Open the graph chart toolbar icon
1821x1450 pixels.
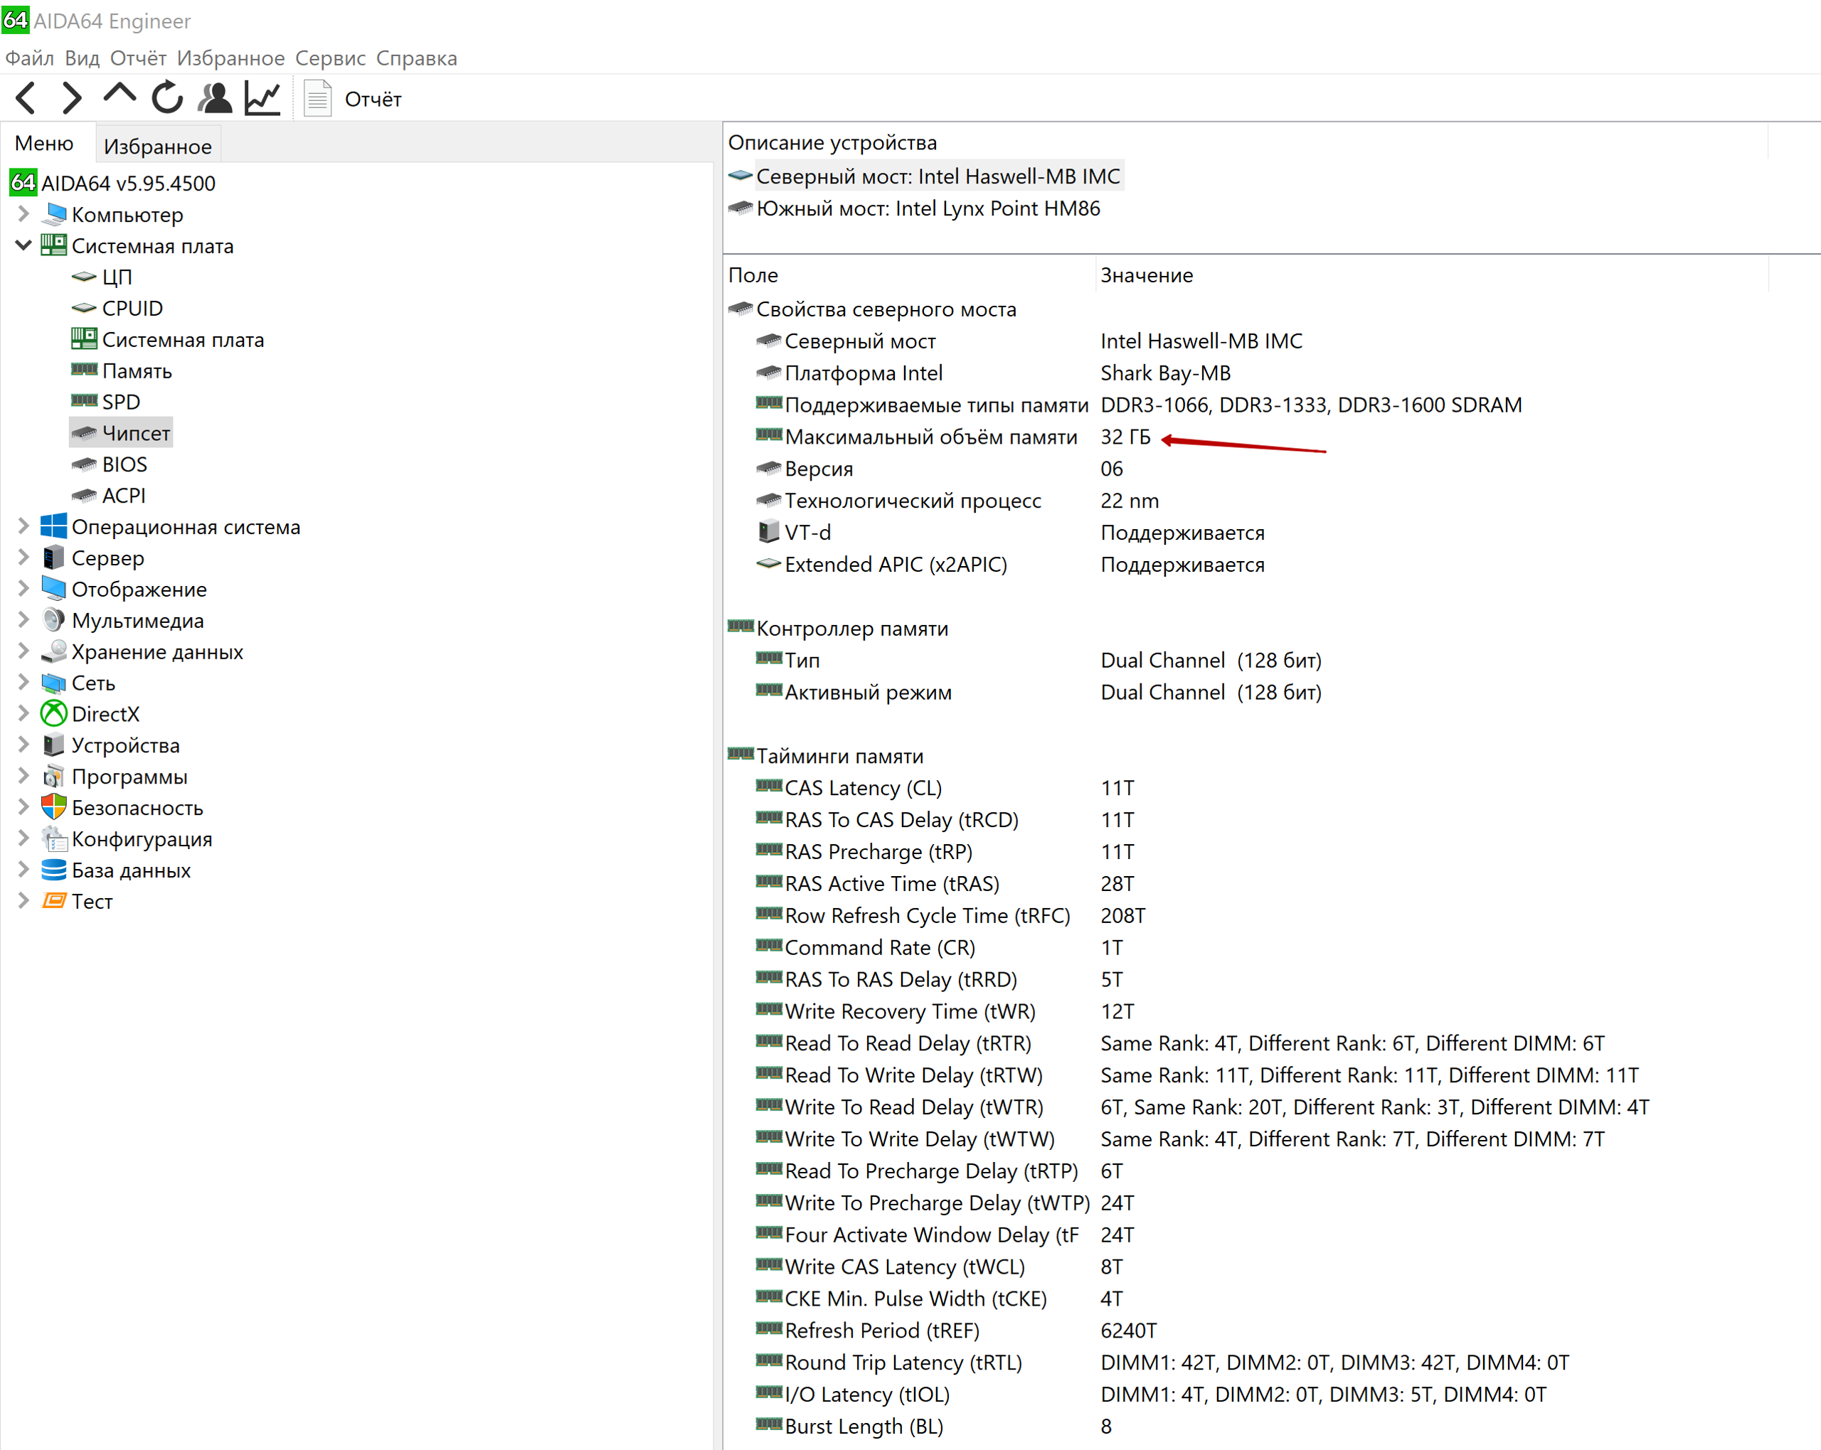262,98
